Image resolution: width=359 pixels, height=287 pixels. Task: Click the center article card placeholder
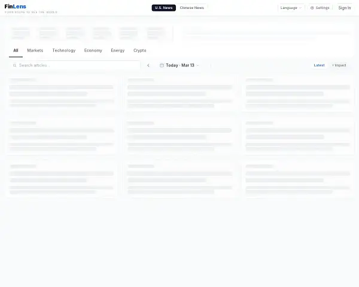(180, 136)
